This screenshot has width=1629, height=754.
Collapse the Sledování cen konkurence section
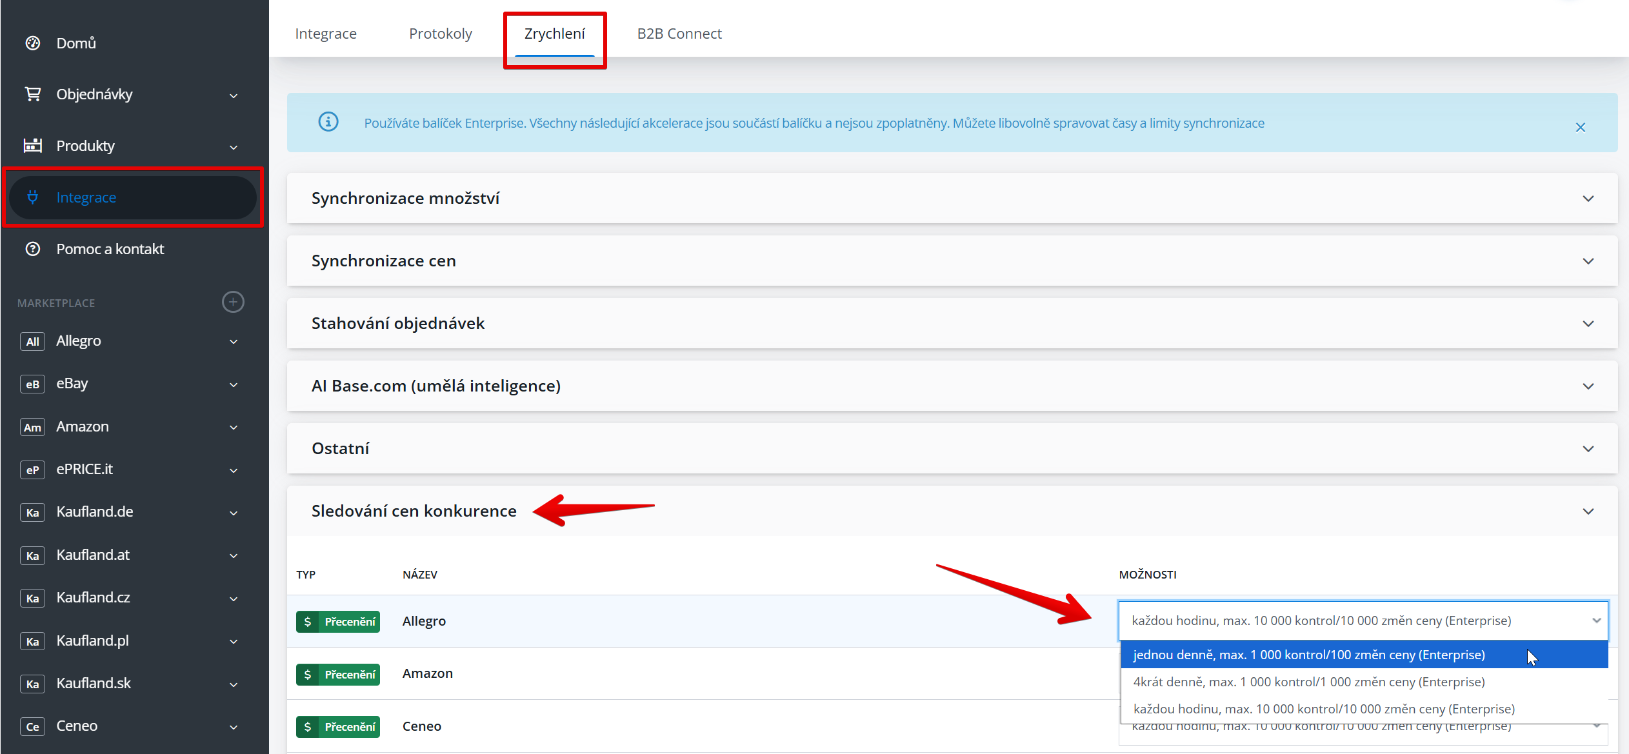coord(952,511)
